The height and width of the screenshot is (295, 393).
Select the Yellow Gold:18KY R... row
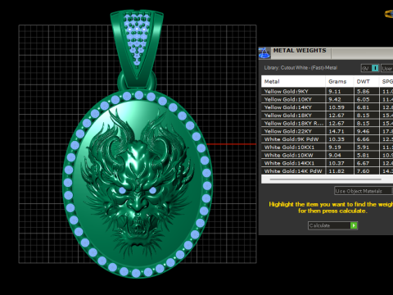tap(327, 123)
